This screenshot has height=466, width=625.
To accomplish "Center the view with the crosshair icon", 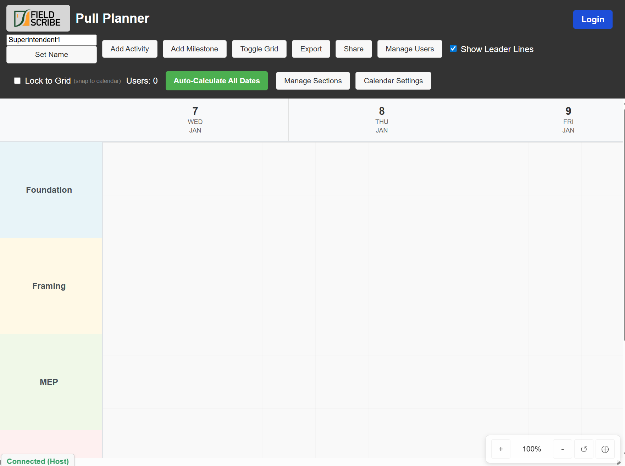I will tap(605, 449).
